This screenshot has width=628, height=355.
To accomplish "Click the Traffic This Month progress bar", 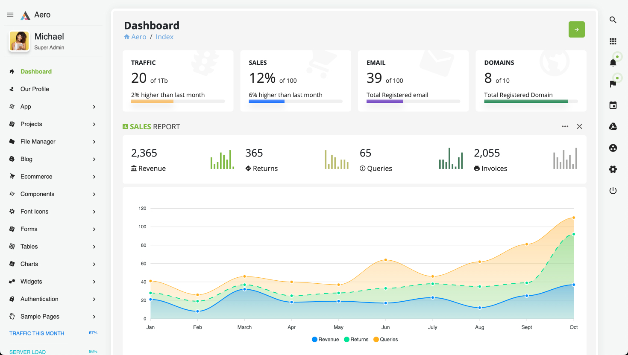I will click(x=53, y=342).
